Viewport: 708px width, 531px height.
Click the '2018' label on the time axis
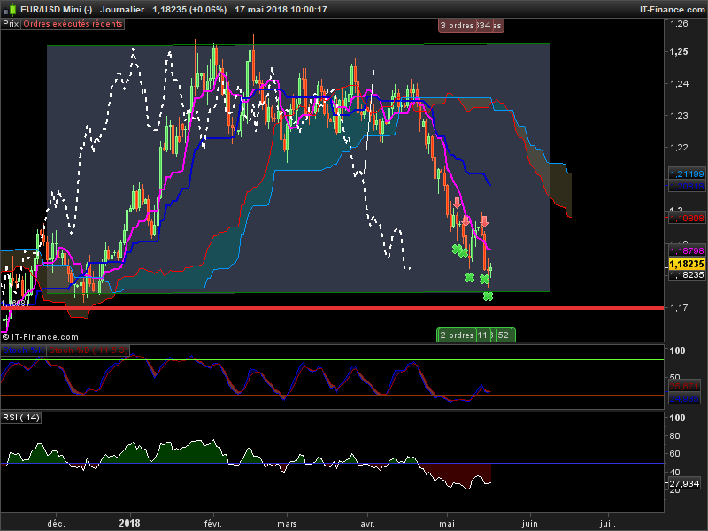click(x=129, y=523)
